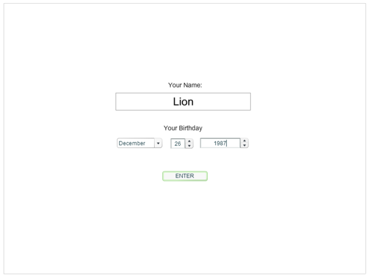Click the year field showing 1987
The image size is (370, 276).
coord(220,143)
